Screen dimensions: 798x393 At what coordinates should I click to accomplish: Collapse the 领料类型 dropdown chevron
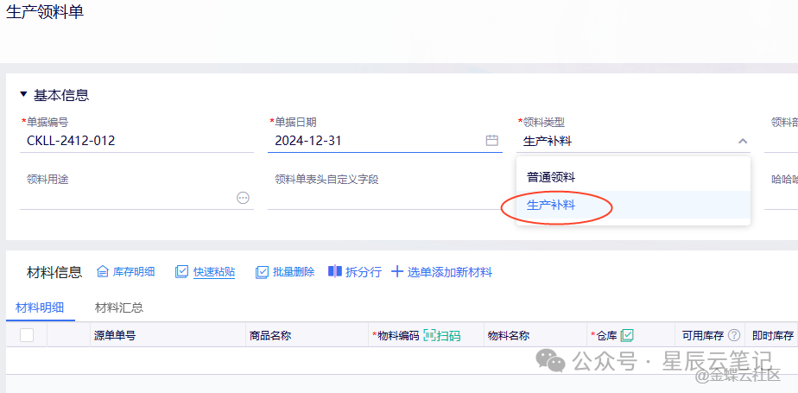[x=743, y=142]
